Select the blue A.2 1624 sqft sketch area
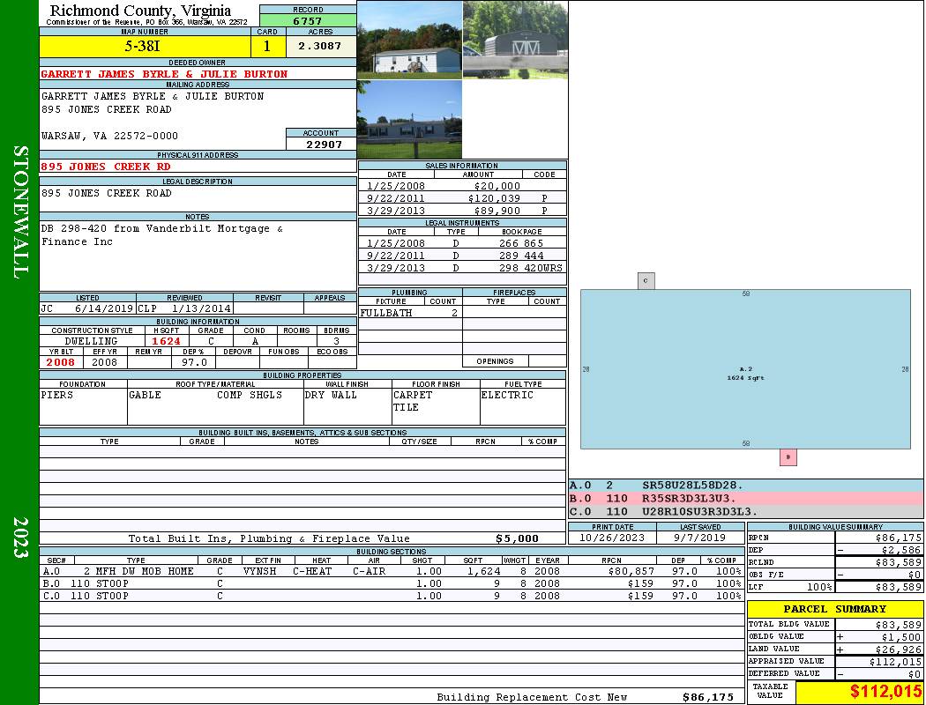This screenshot has width=926, height=705. click(x=745, y=369)
